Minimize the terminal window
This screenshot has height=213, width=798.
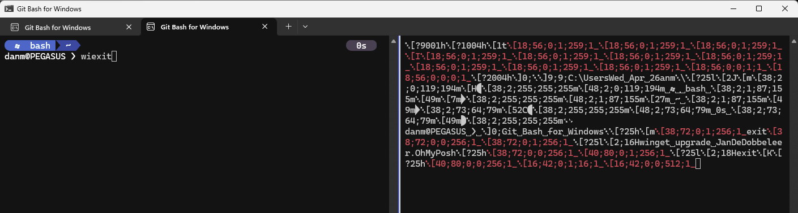pyautogui.click(x=732, y=8)
